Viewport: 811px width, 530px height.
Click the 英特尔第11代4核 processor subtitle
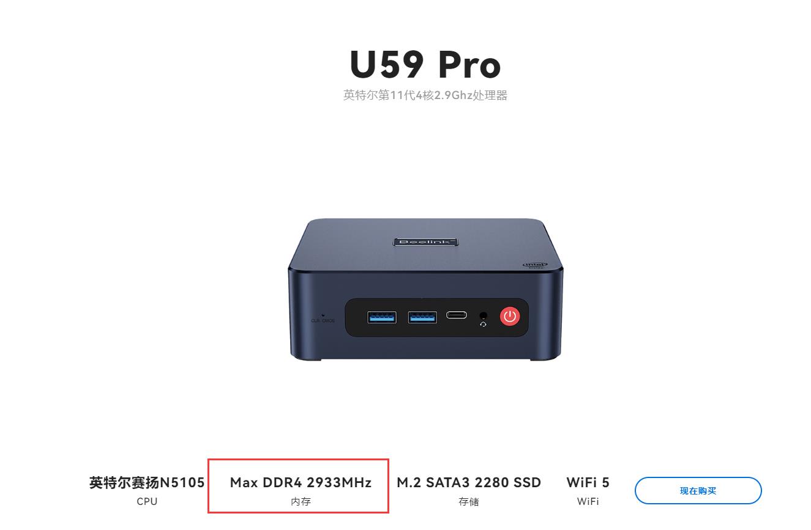coord(425,95)
